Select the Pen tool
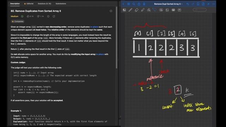226x127 pixels. [130, 10]
